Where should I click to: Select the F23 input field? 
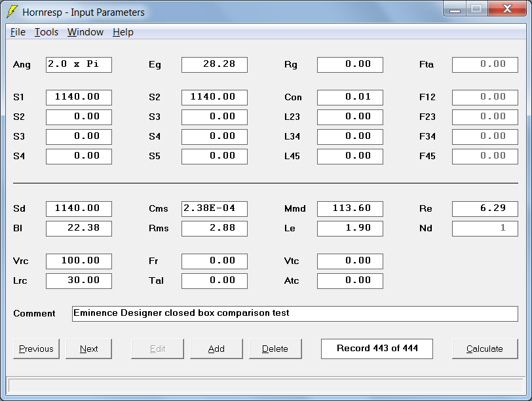[485, 117]
